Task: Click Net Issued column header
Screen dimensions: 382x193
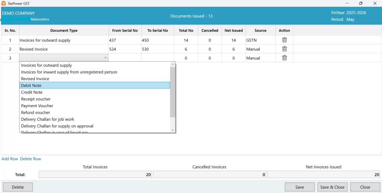Action: click(x=234, y=31)
